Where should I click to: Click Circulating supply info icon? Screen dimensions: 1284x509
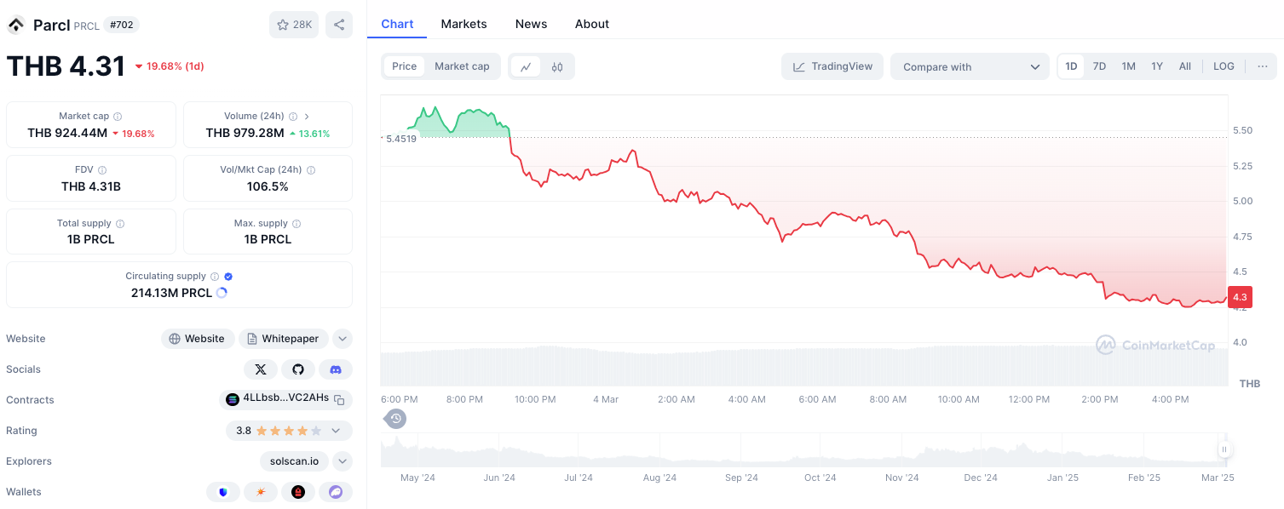point(215,277)
